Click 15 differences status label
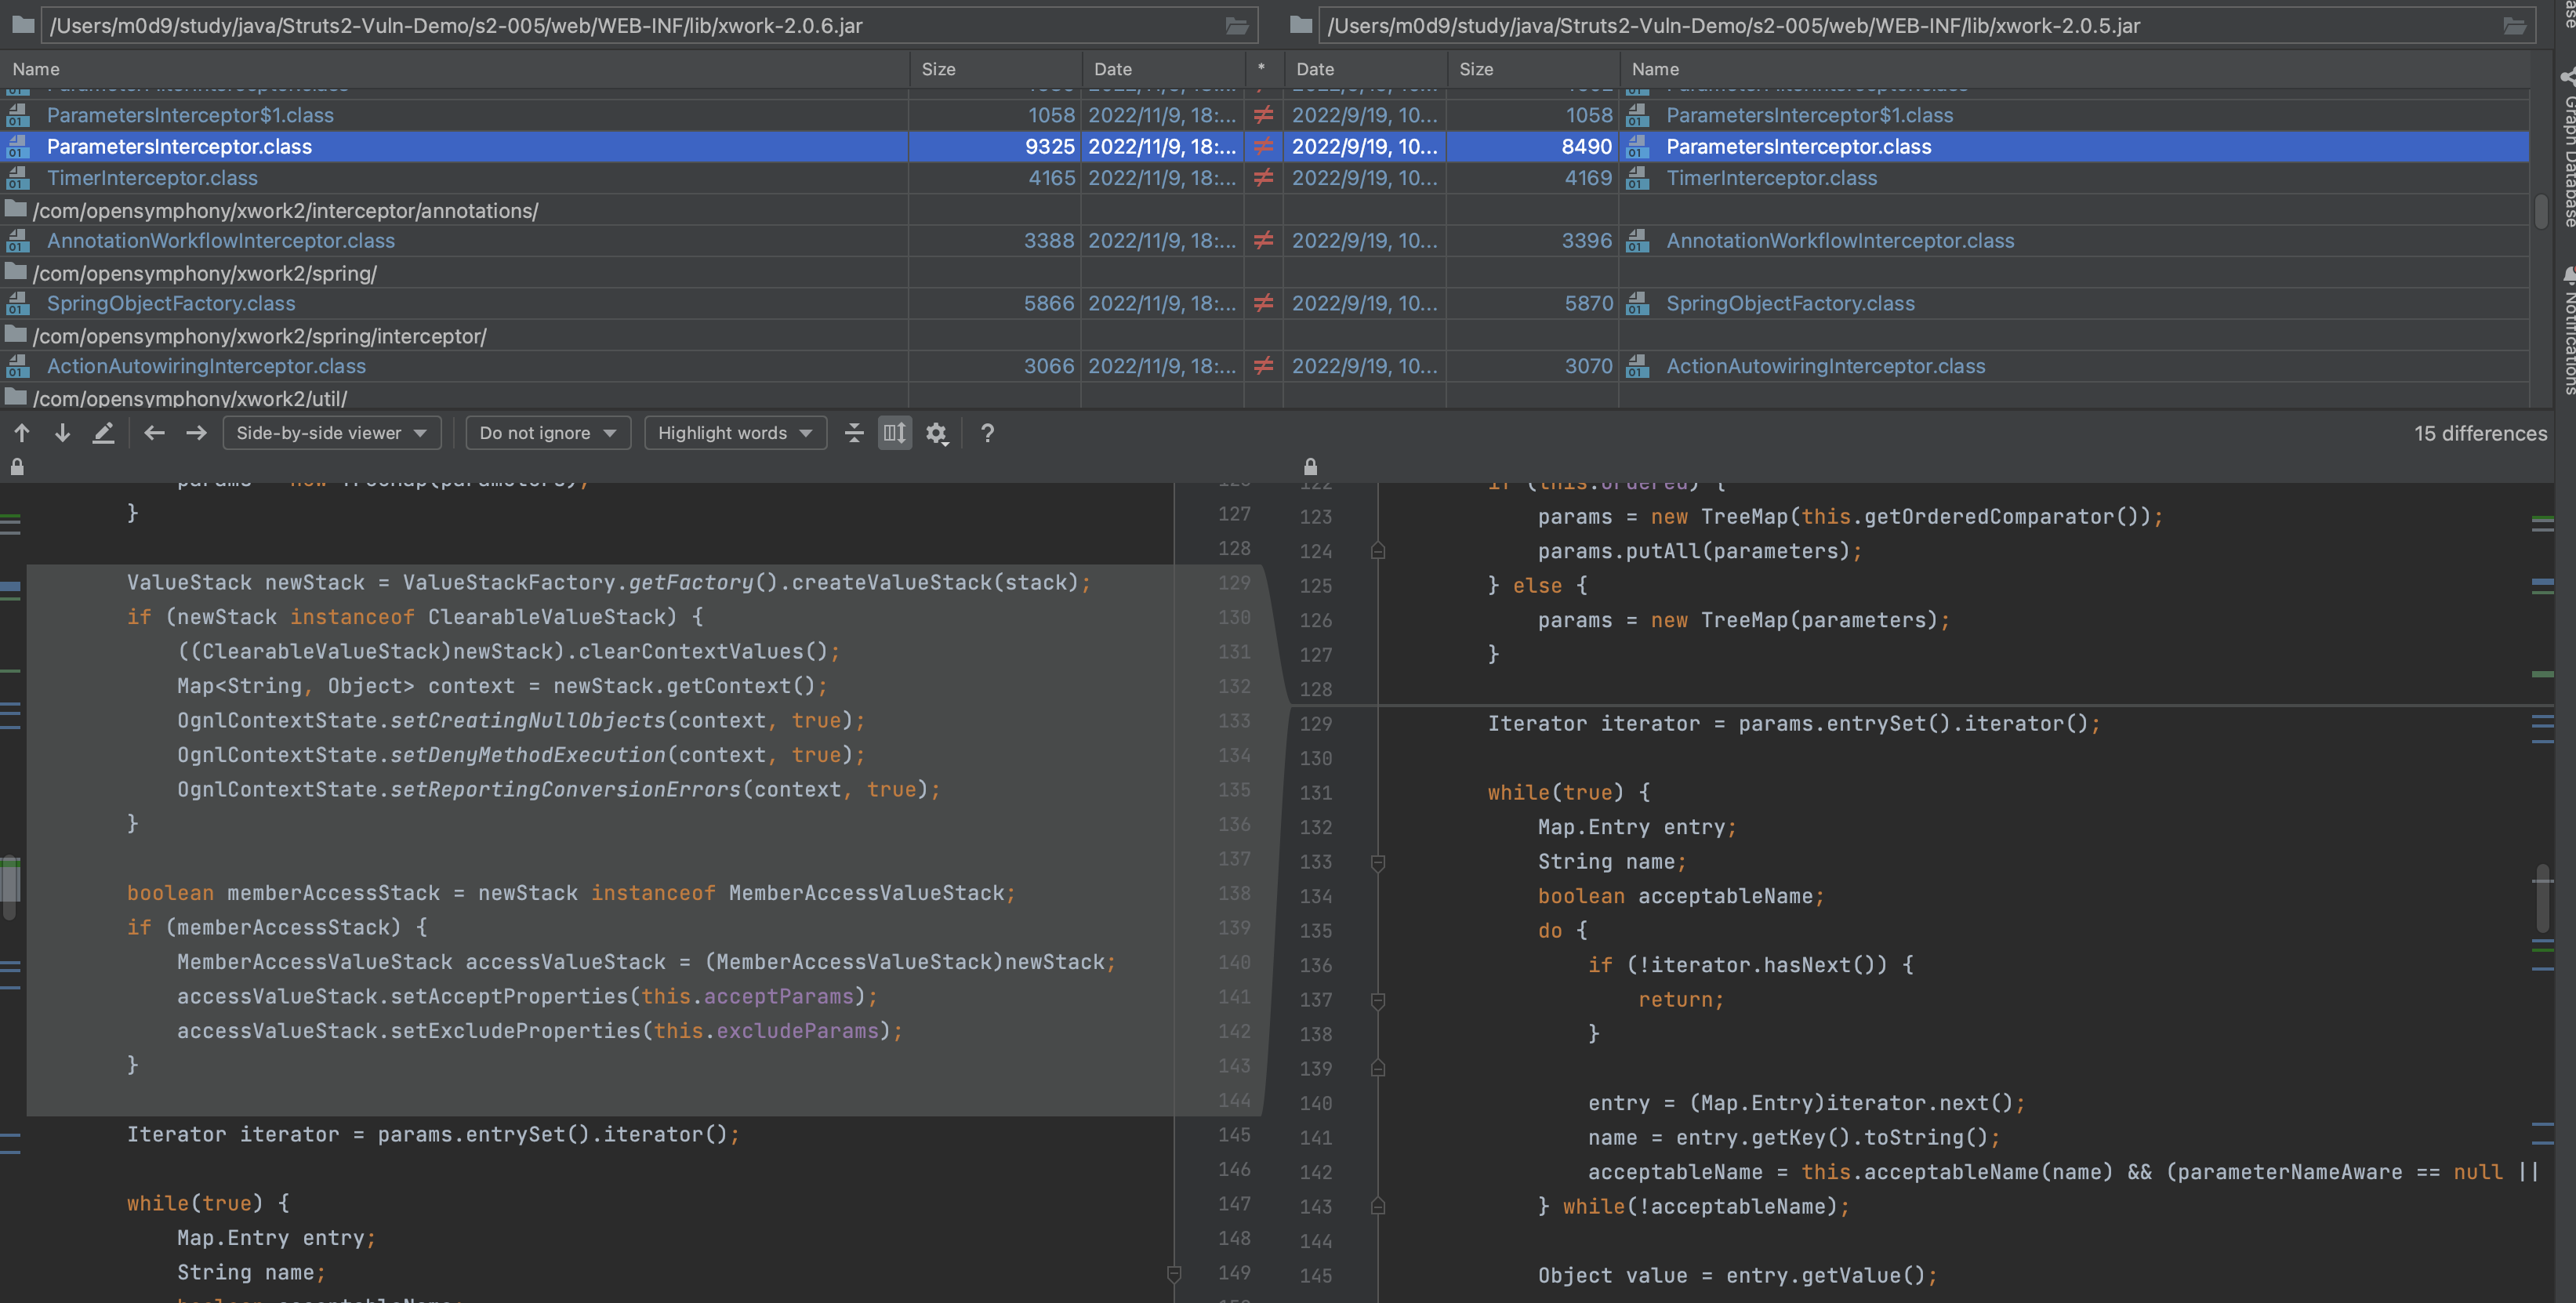The height and width of the screenshot is (1303, 2576). click(x=2480, y=433)
